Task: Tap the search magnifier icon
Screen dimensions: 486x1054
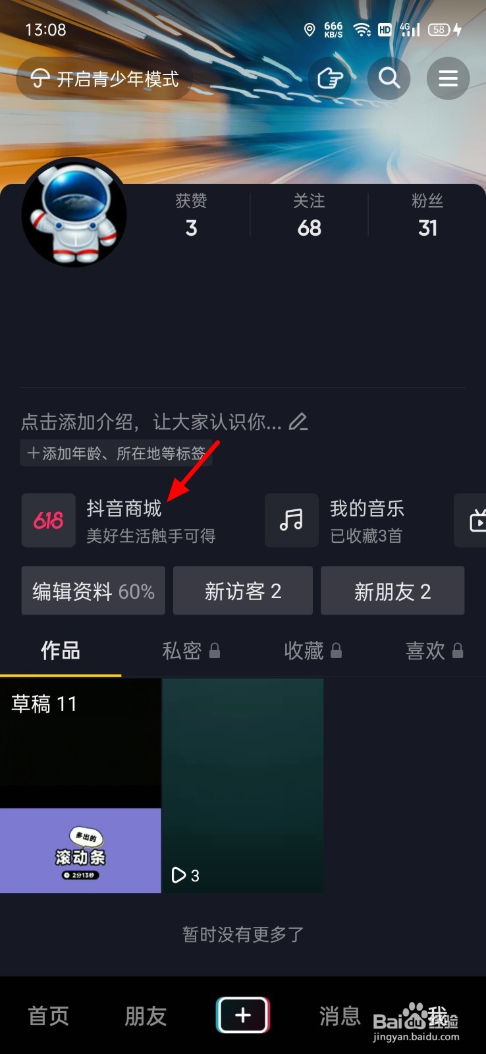Action: click(x=389, y=78)
